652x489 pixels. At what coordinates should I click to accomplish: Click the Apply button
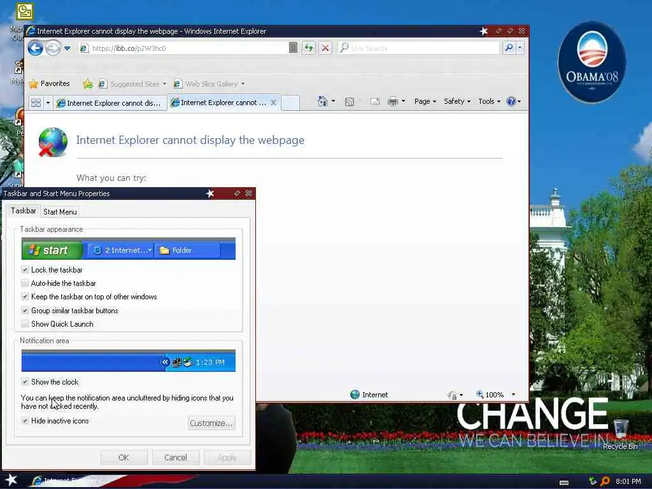coord(227,457)
